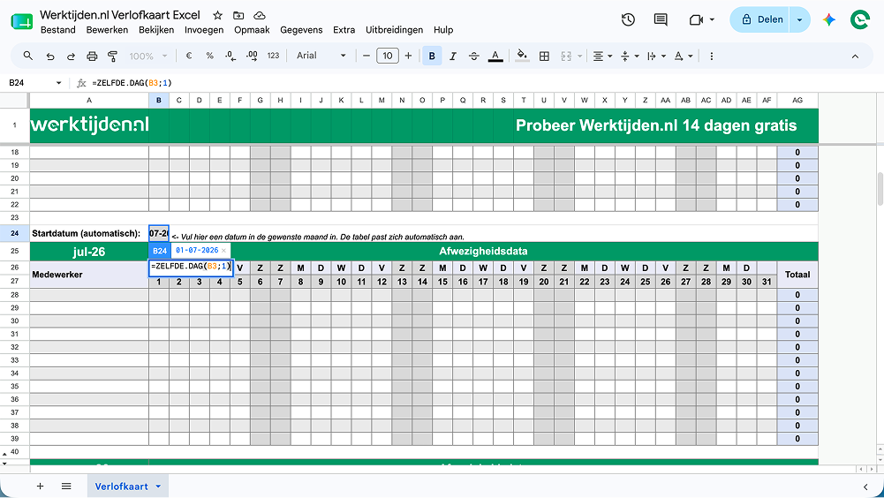
Task: Open the Google Sheets home icon
Action: pos(21,22)
